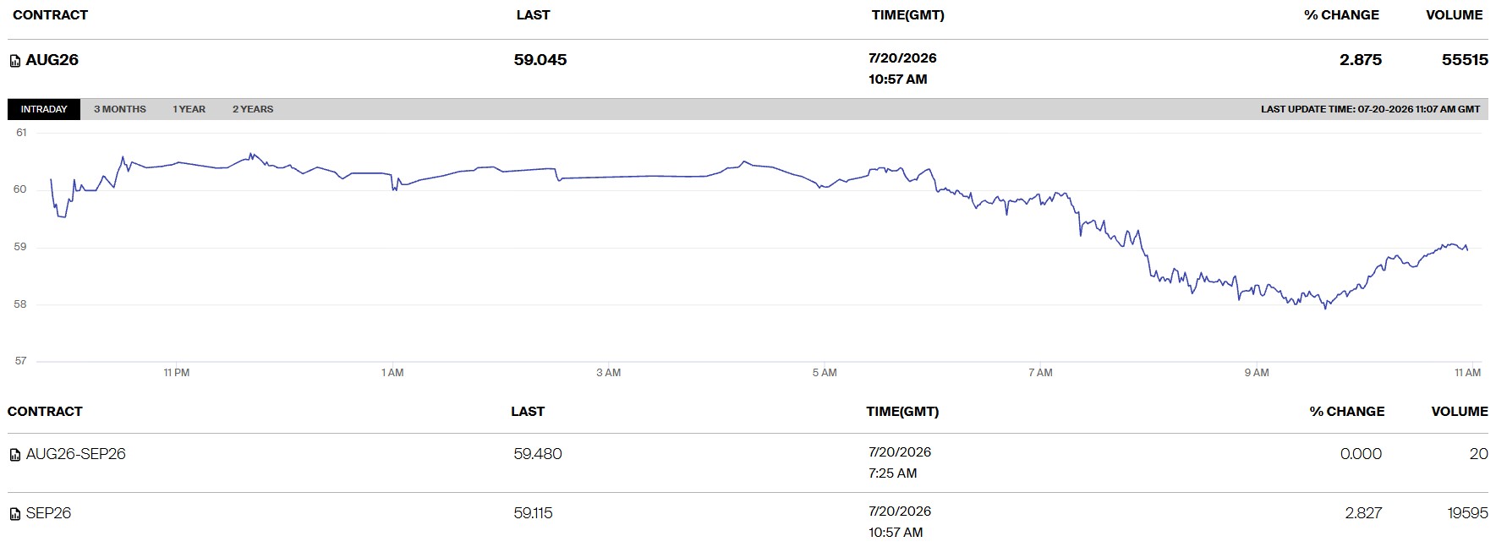Click the top CONTRACT column header
1507x547 pixels.
[51, 15]
